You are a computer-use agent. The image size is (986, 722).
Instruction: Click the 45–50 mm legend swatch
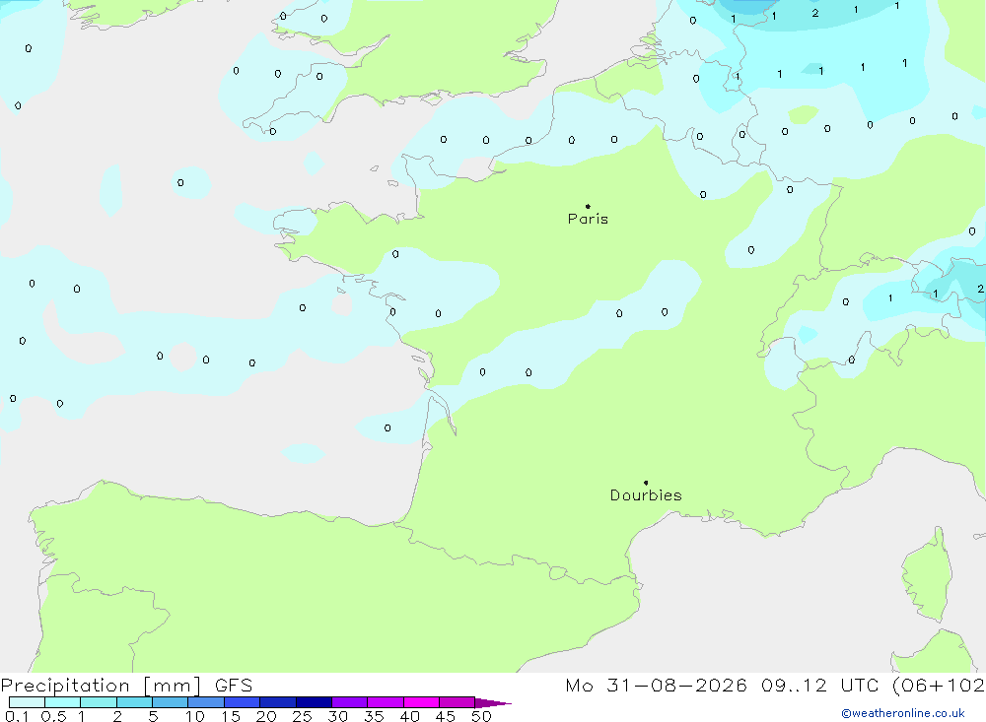click(x=458, y=702)
